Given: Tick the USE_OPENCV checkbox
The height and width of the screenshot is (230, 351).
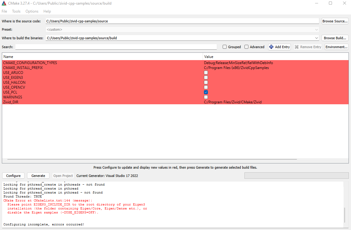Looking at the screenshot, I should (x=206, y=87).
